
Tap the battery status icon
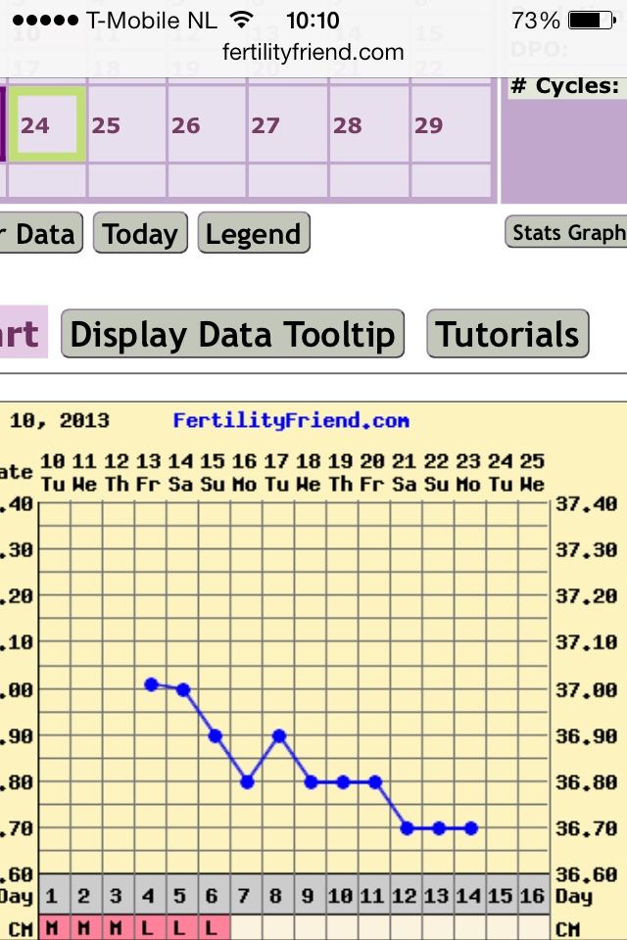(x=592, y=21)
